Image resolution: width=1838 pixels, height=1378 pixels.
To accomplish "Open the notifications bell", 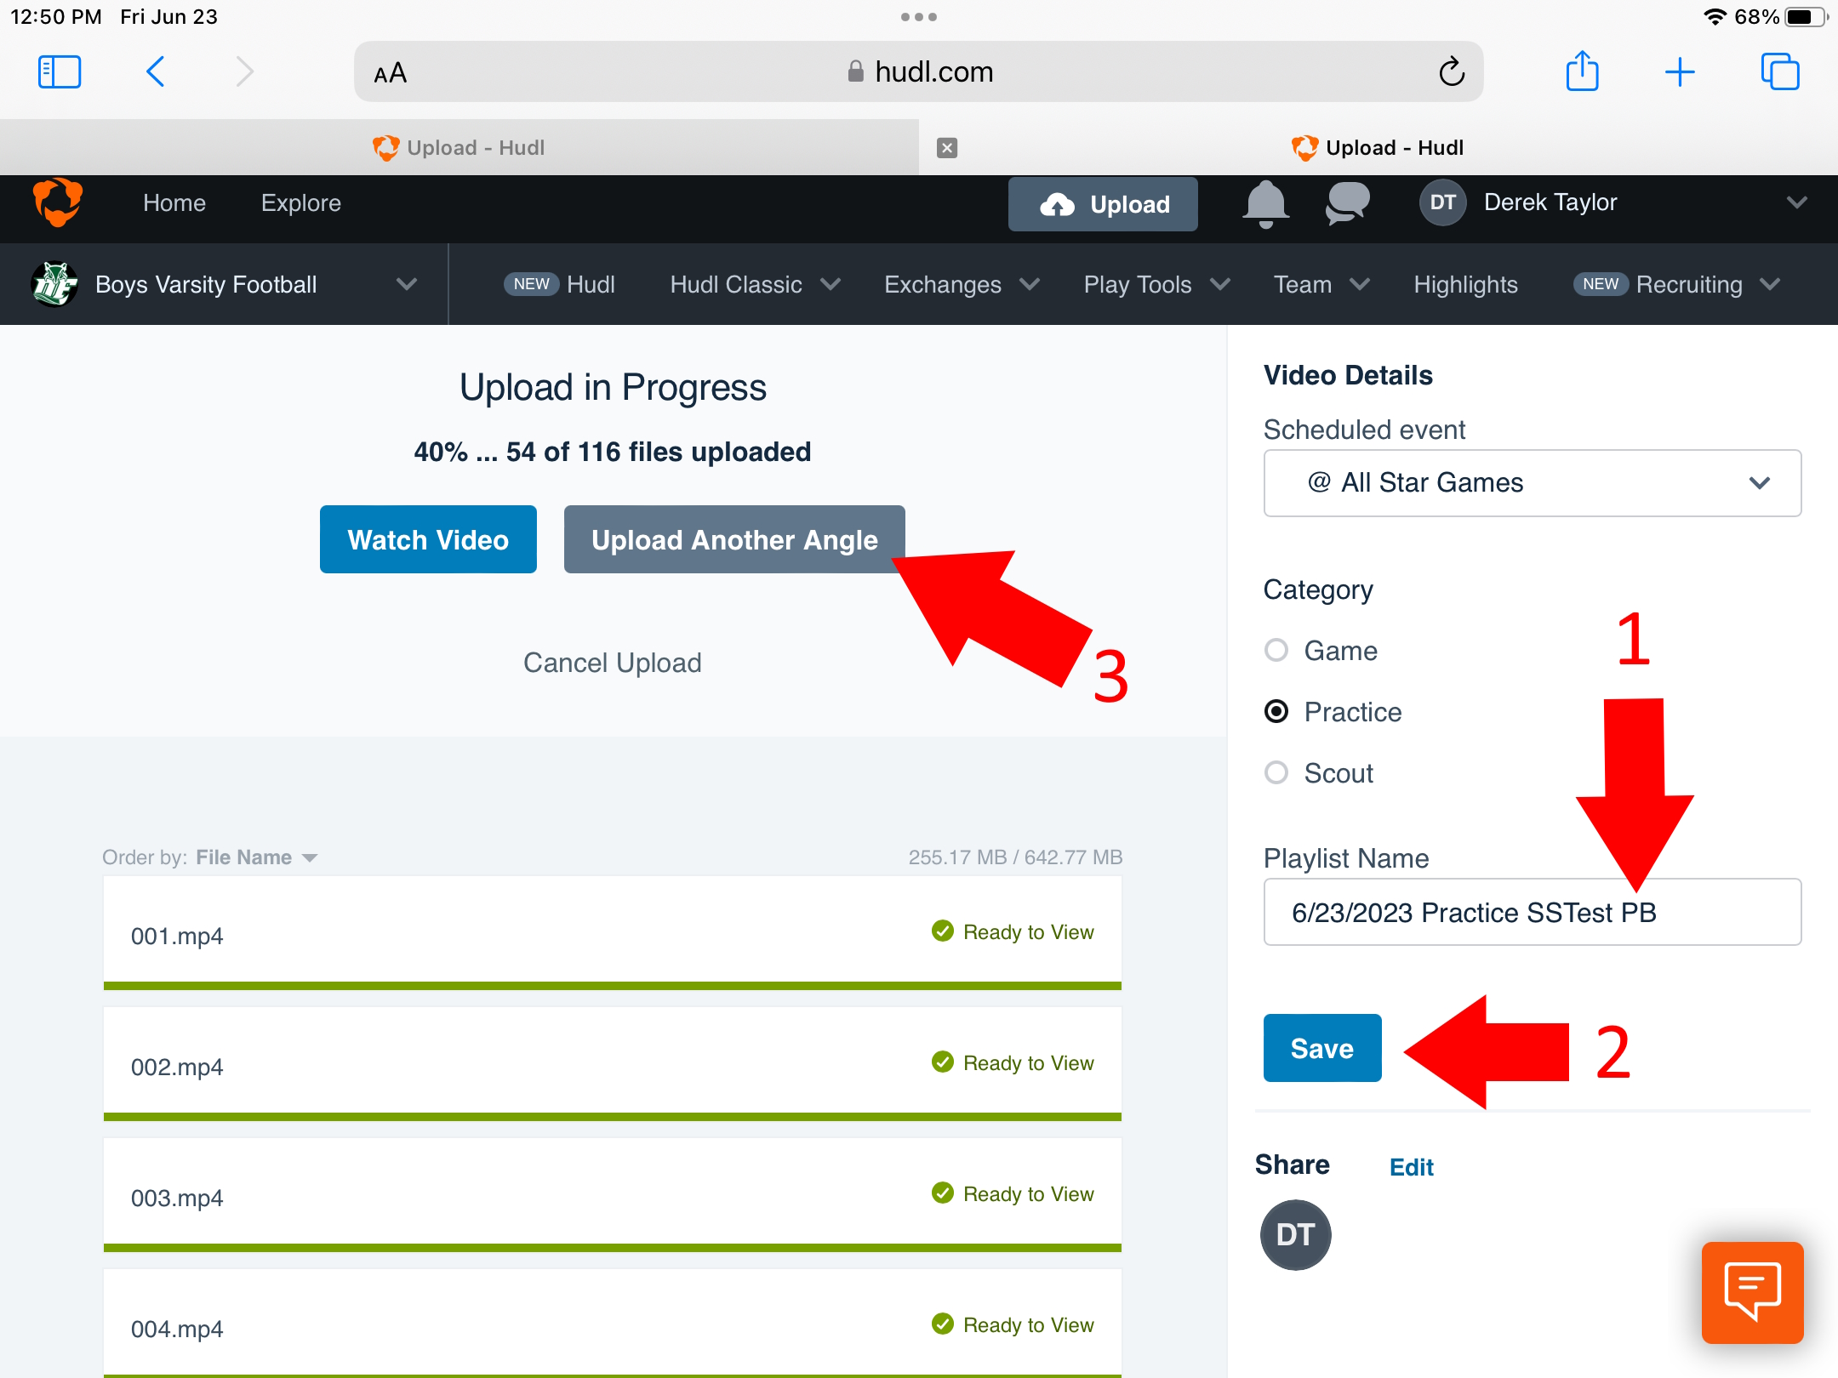I will pos(1265,204).
